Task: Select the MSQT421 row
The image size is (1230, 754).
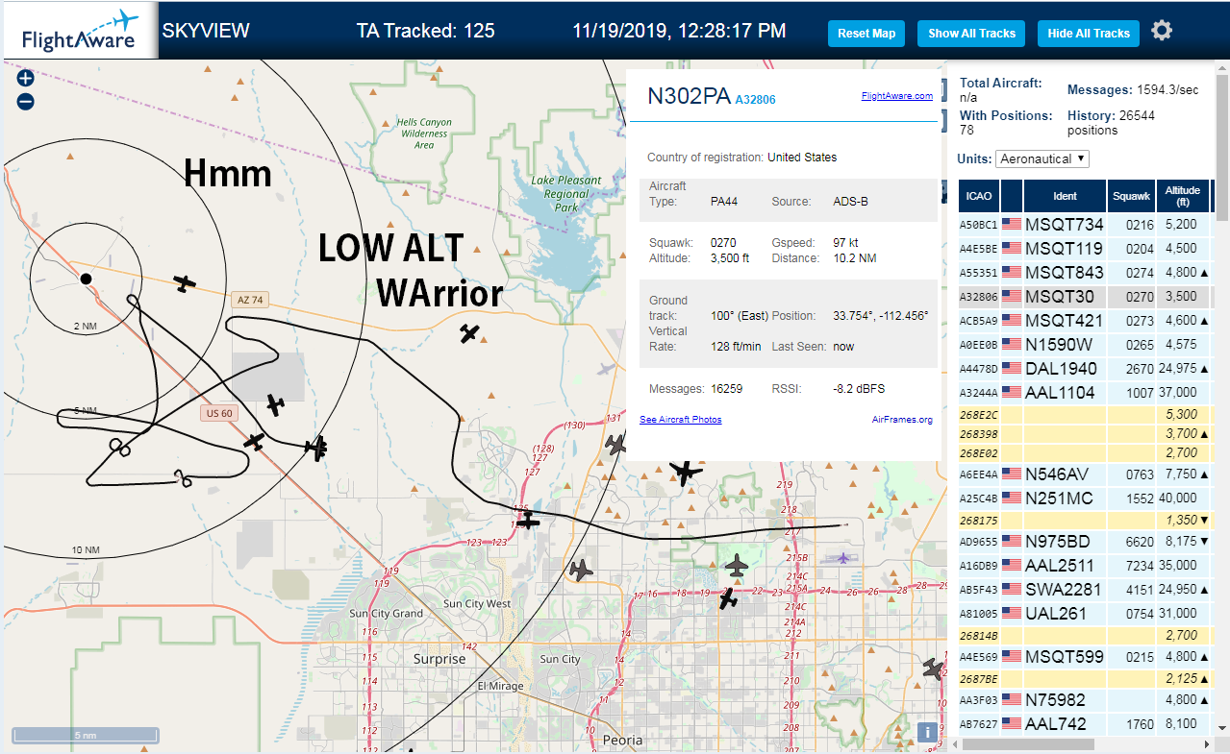Action: pos(1085,321)
